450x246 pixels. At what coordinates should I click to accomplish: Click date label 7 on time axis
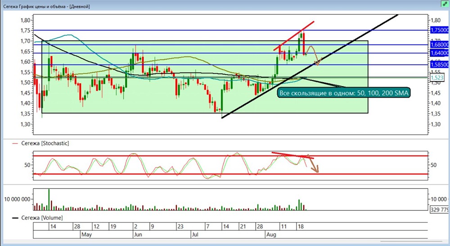[x=207, y=227]
